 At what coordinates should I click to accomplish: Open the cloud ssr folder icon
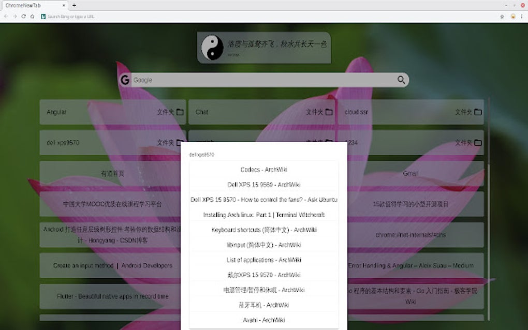(x=478, y=112)
